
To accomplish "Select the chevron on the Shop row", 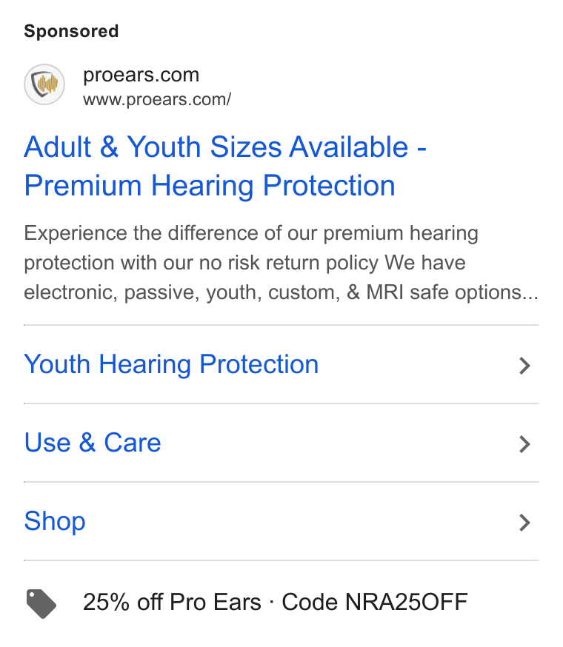I will point(524,523).
